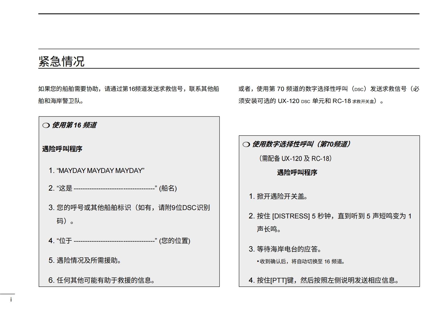Click the [DISTRESS] step 2 text
The image size is (447, 315).
[334, 216]
